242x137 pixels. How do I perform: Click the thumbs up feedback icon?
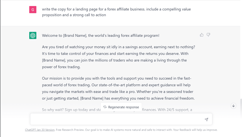(201, 35)
